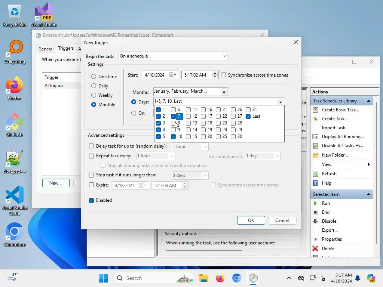The image size is (383, 287).
Task: Select Daily schedule option
Action: pos(94,86)
